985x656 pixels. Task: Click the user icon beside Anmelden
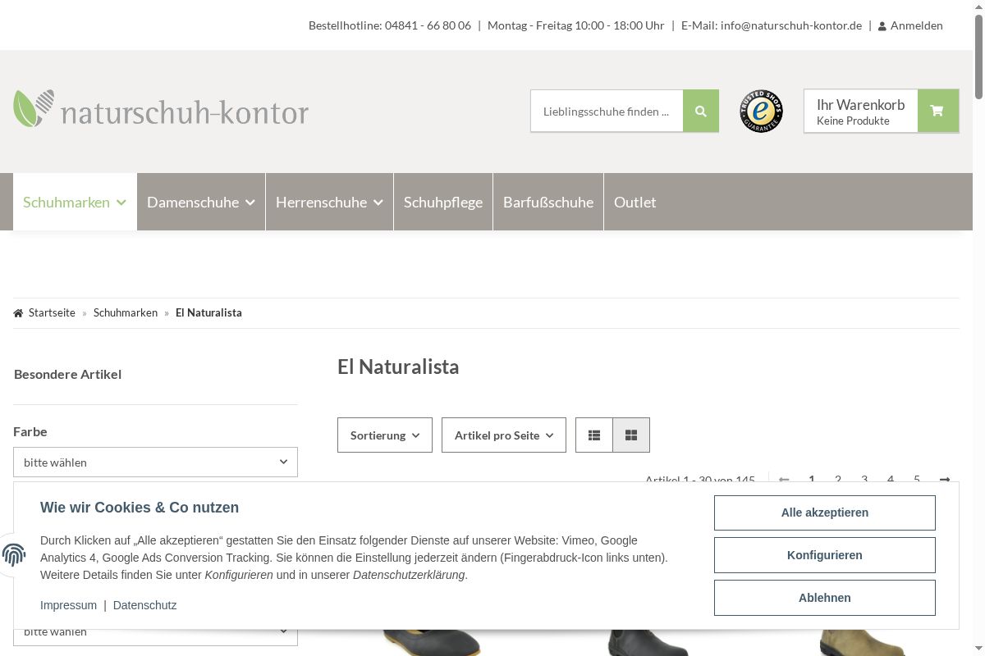(882, 26)
